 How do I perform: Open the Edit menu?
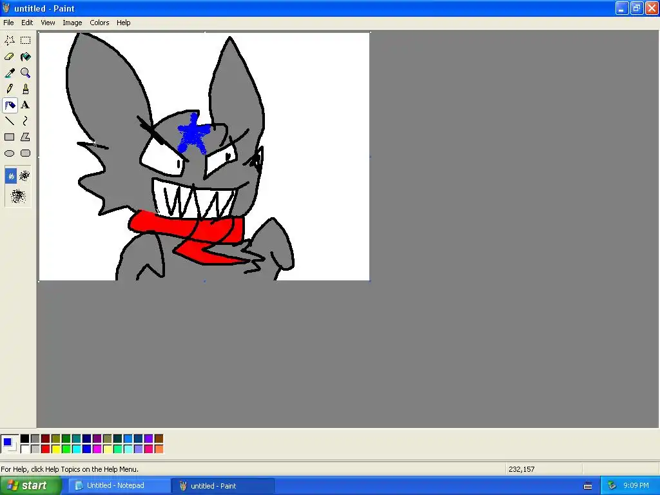click(27, 23)
